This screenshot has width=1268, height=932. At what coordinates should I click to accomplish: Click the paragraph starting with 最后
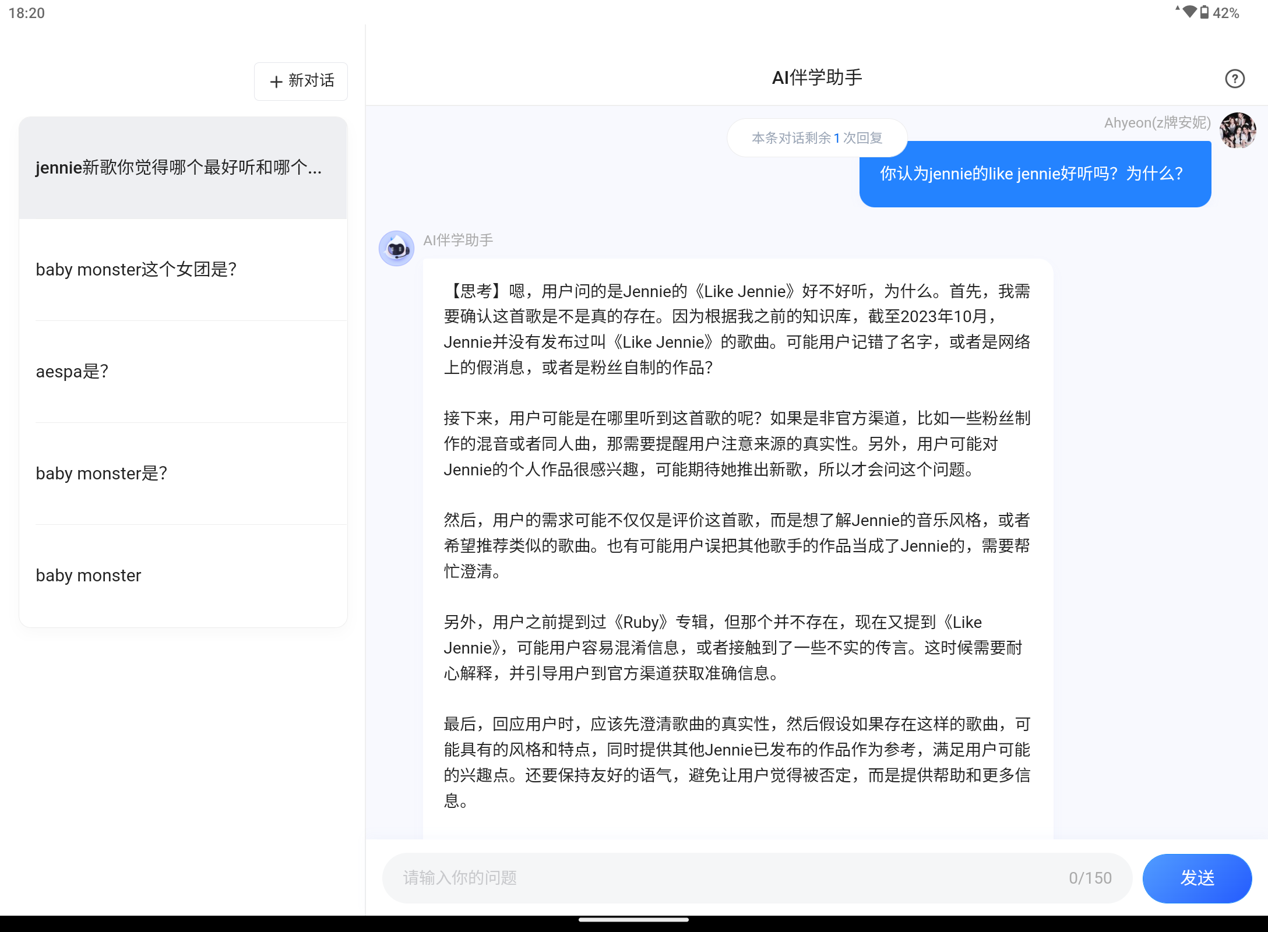click(737, 762)
